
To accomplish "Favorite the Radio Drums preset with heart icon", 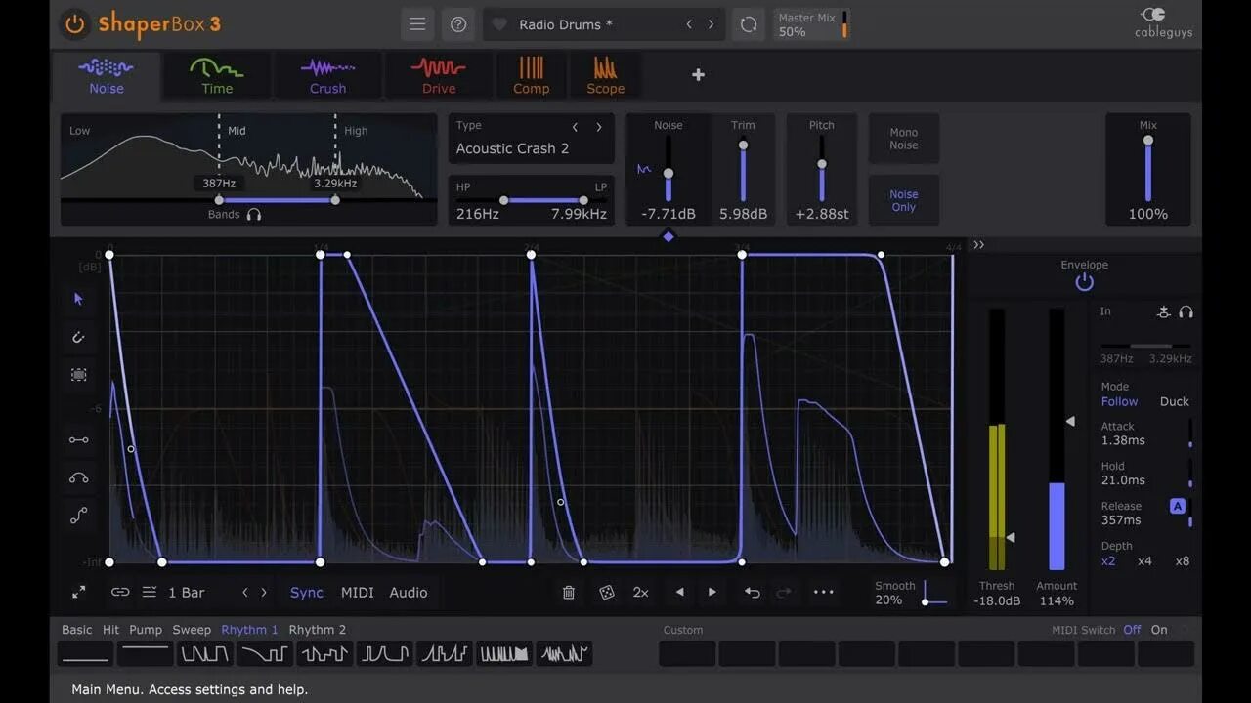I will click(499, 24).
